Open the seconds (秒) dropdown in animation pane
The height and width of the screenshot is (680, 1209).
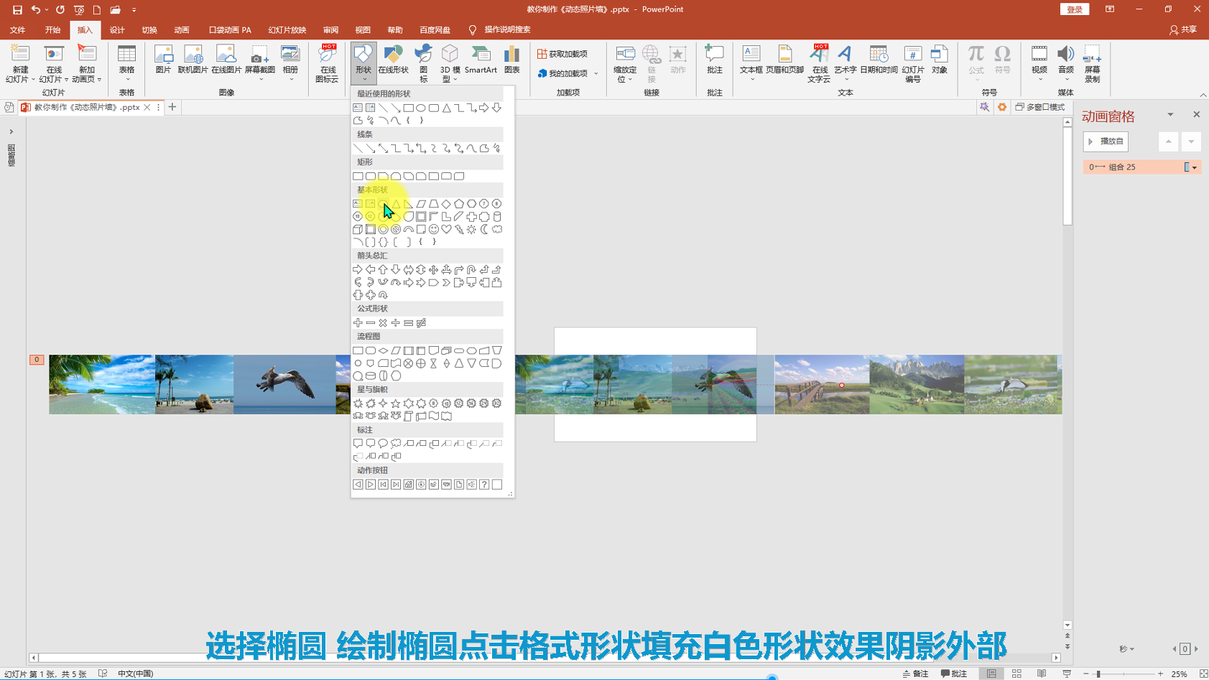click(x=1126, y=649)
